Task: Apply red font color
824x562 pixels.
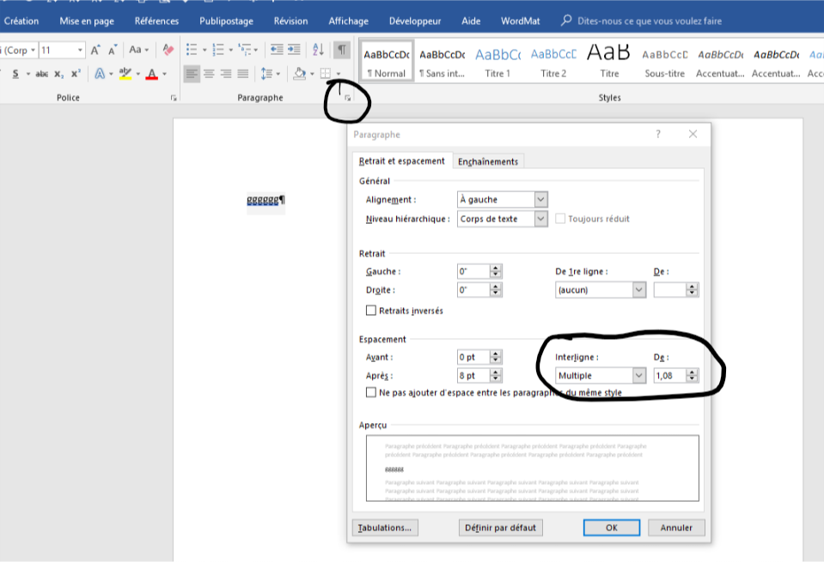Action: (x=152, y=74)
